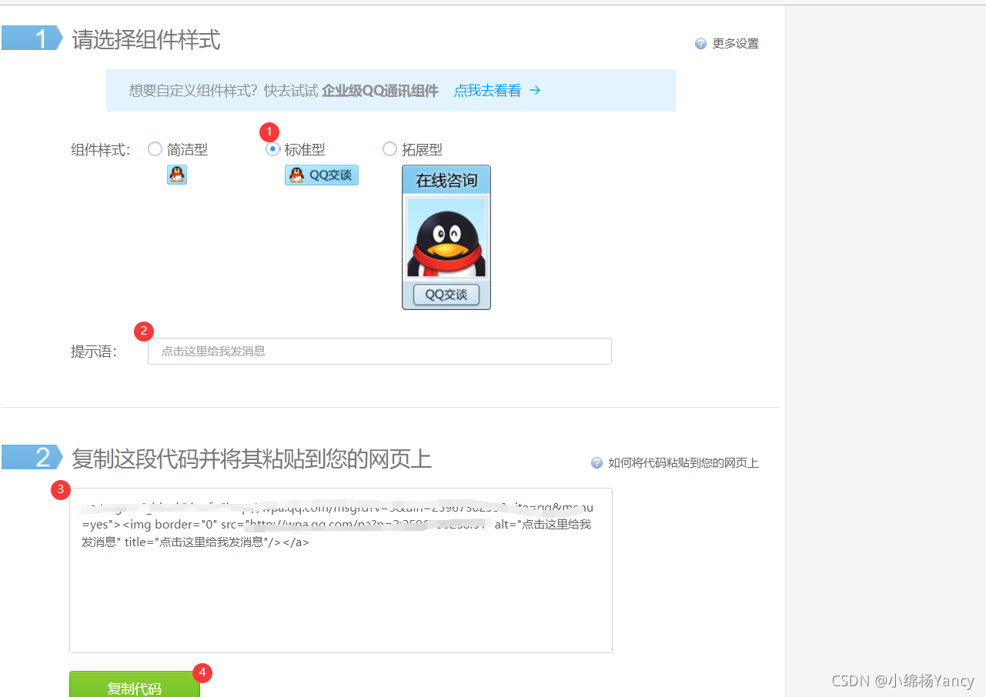This screenshot has height=697, width=986.
Task: Click the 复制这段代码并将其粘贴到您的网页上 heading
Action: [x=252, y=459]
